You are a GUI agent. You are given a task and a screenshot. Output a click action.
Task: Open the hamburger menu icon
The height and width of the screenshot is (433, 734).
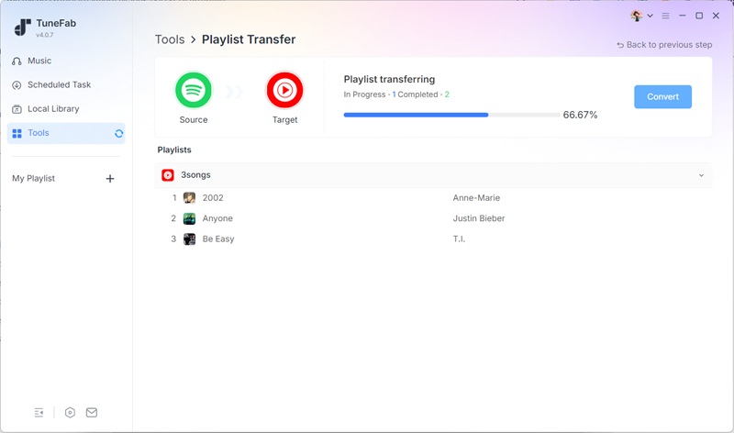click(x=665, y=16)
